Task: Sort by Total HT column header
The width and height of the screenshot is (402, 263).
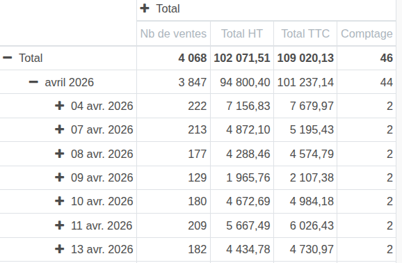Action: tap(242, 33)
